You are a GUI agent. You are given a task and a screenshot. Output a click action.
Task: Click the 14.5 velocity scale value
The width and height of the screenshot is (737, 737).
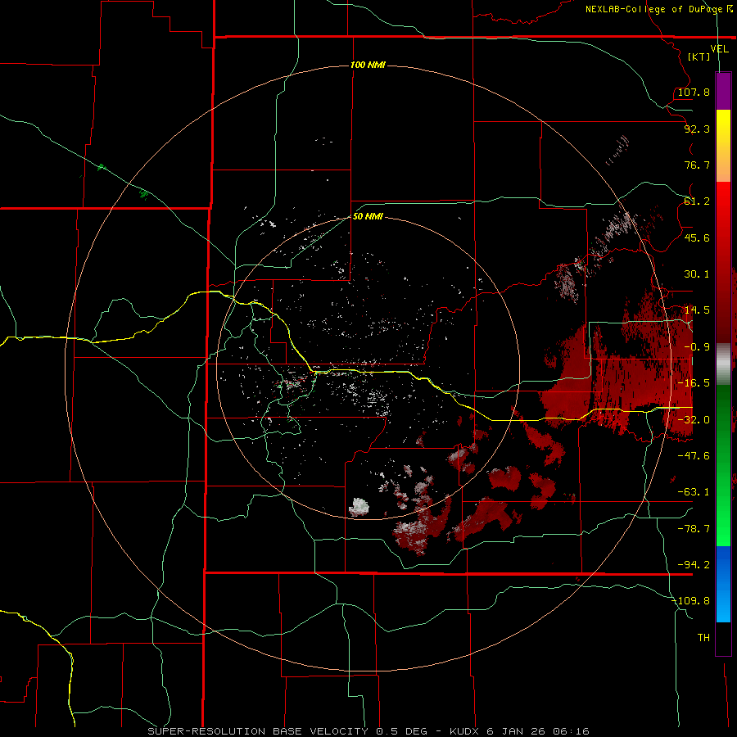tap(697, 310)
